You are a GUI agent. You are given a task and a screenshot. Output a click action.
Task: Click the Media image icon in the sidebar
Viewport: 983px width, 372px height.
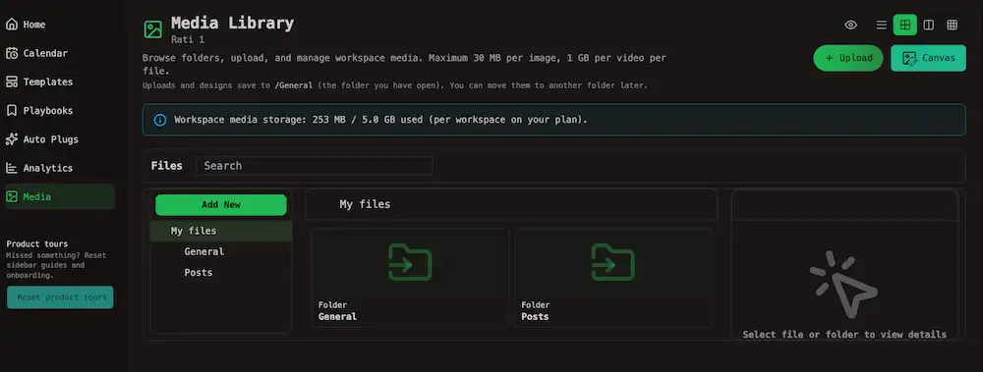11,196
